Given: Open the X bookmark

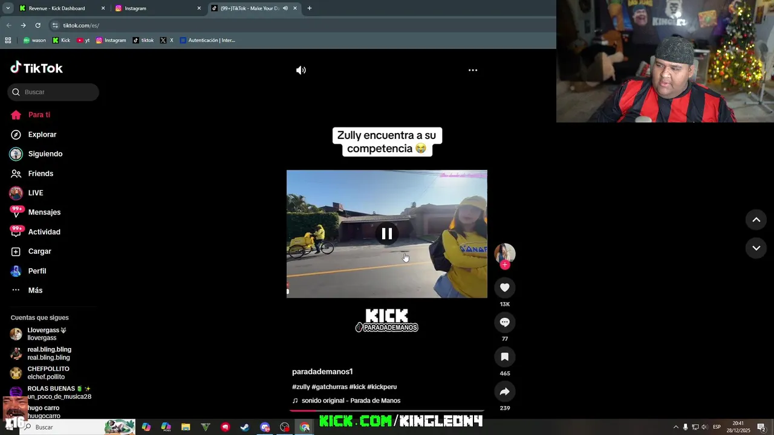Looking at the screenshot, I should click(x=167, y=40).
